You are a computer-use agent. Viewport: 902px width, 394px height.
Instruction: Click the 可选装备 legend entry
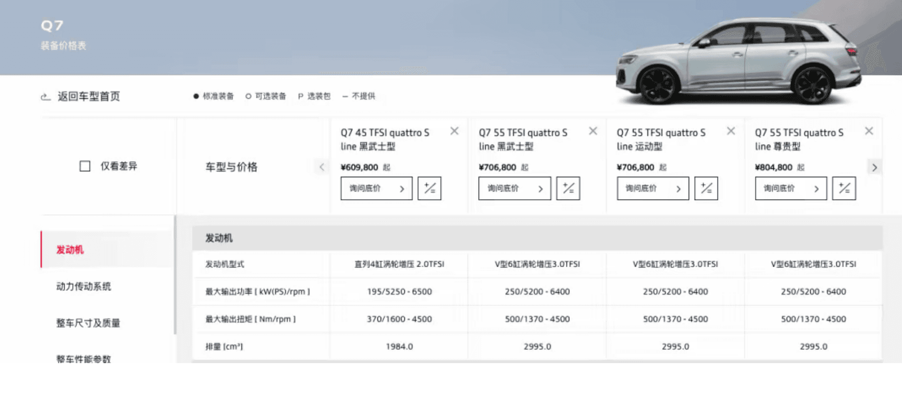tap(266, 96)
